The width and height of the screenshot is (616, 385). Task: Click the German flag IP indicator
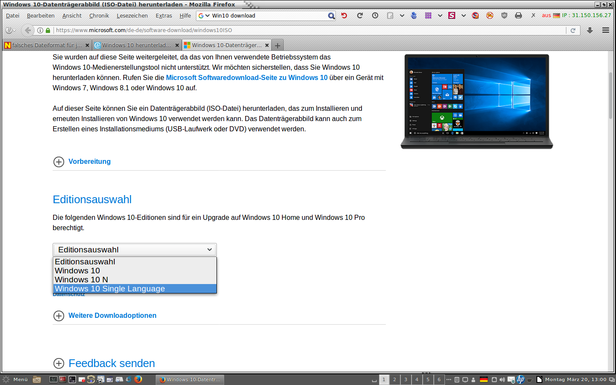557,15
